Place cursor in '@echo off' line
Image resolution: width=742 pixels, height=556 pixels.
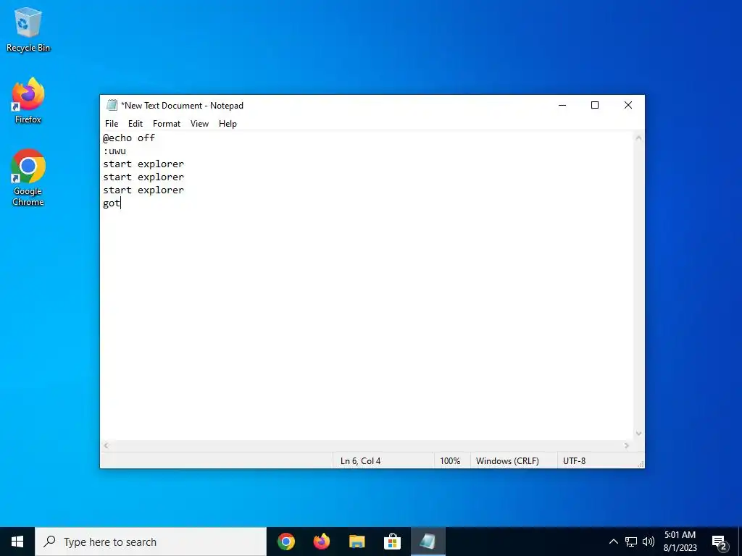129,138
